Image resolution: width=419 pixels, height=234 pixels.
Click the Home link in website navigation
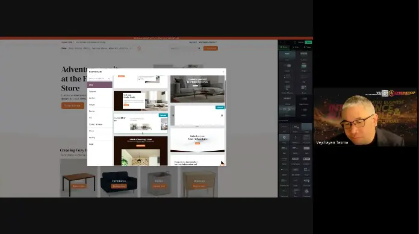63,48
